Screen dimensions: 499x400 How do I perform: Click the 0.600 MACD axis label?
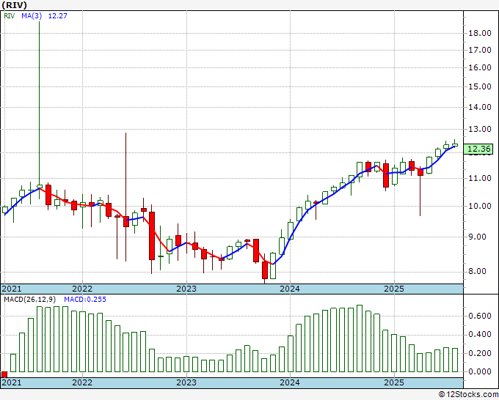pyautogui.click(x=480, y=316)
